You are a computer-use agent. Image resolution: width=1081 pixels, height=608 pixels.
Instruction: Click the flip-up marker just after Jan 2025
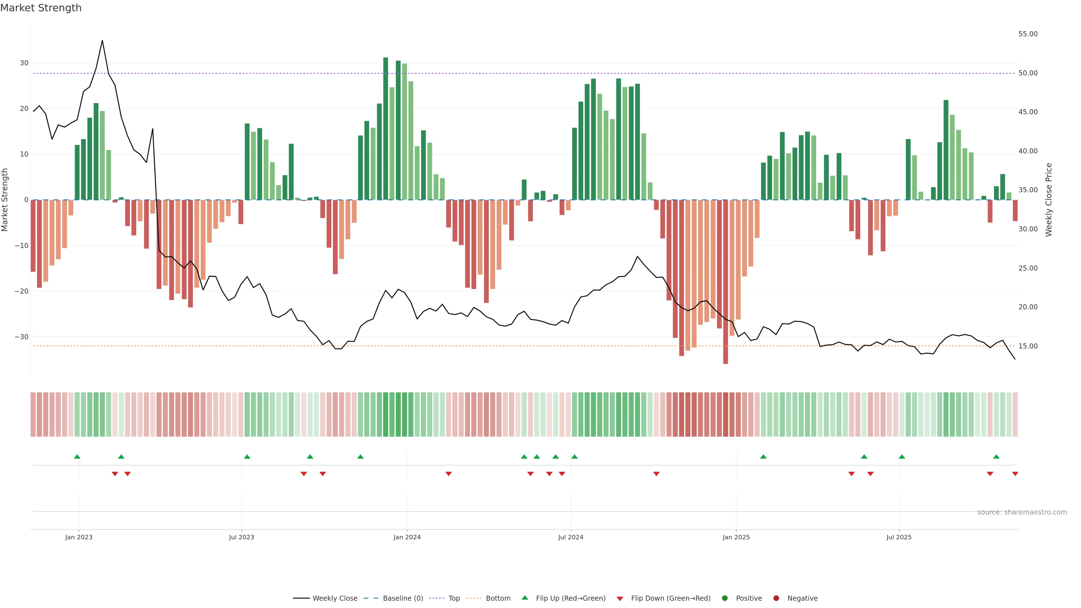[x=763, y=457]
